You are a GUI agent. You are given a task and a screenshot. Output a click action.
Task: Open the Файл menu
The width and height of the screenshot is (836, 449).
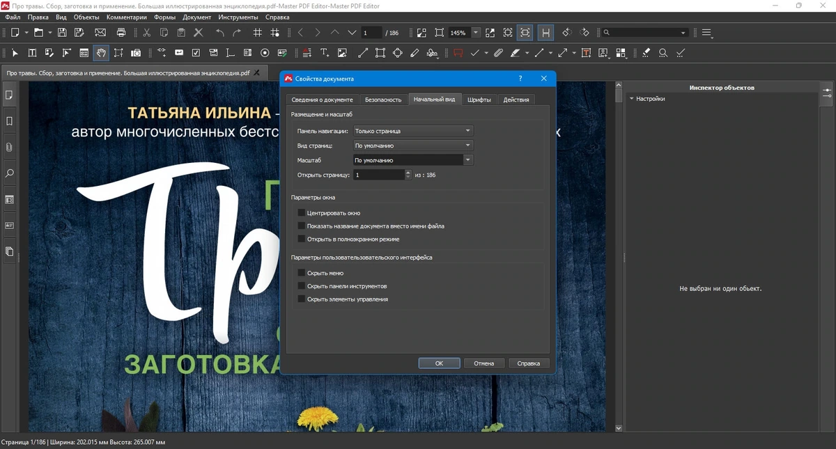click(13, 17)
